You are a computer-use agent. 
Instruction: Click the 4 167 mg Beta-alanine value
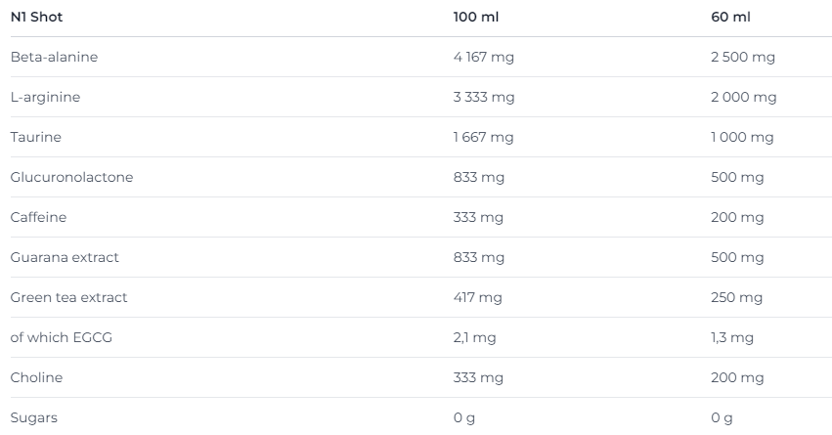point(483,57)
